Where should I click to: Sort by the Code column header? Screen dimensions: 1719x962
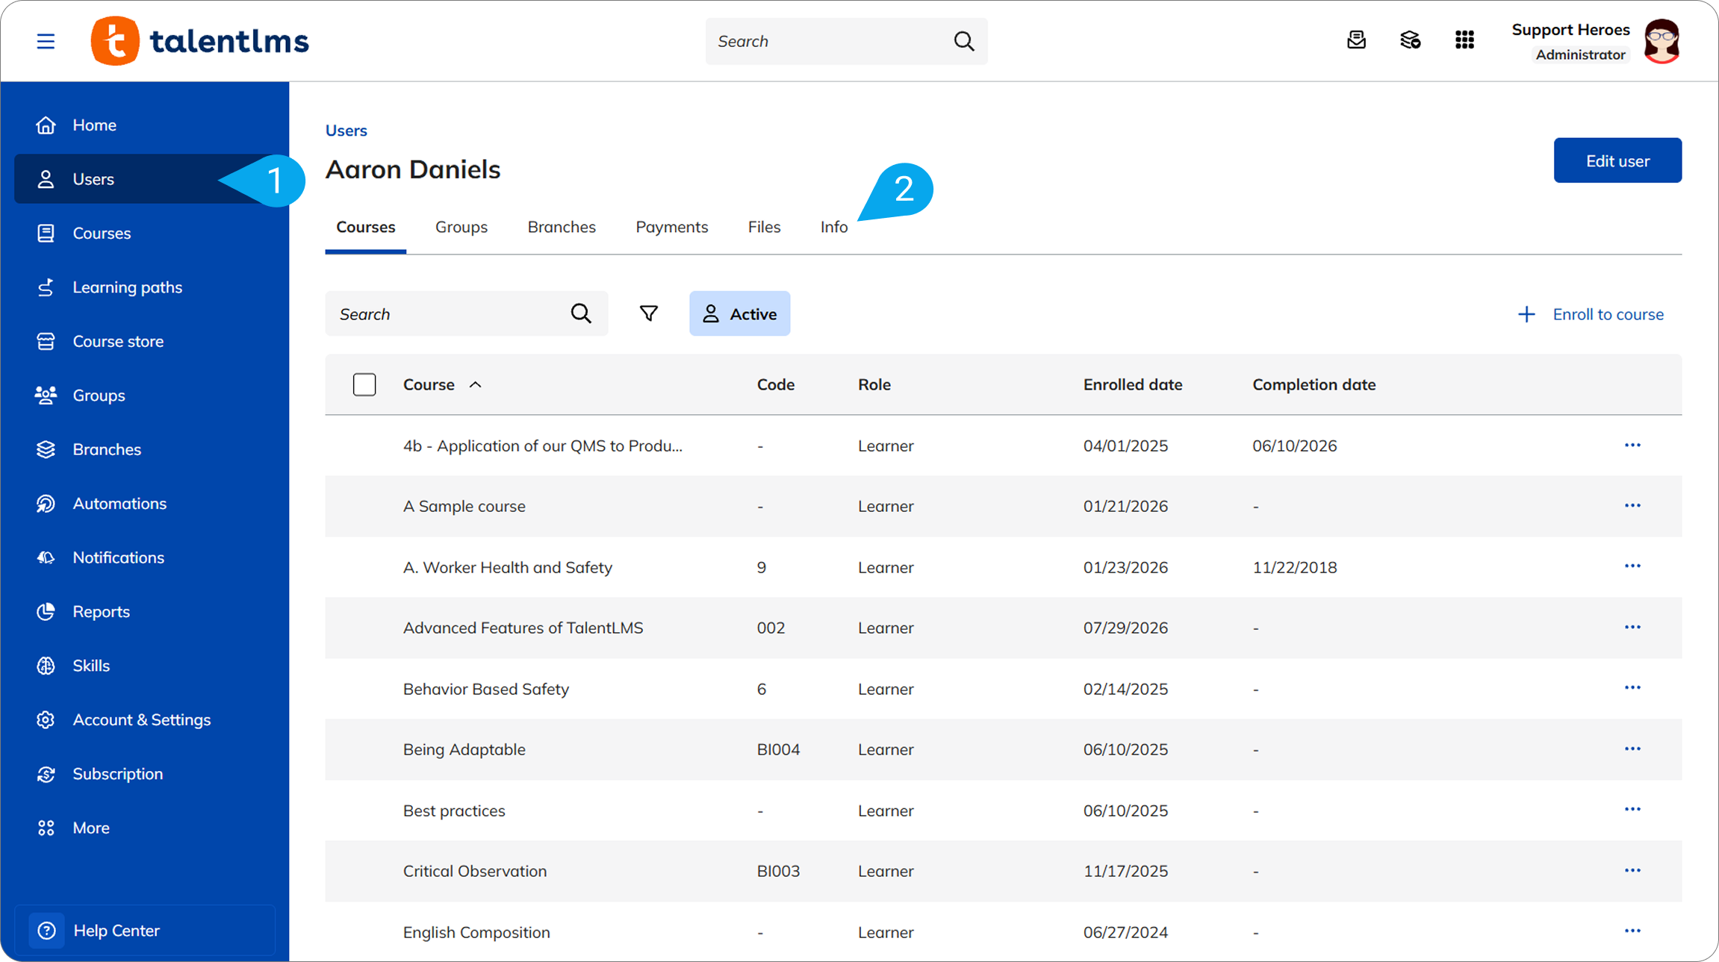coord(775,384)
